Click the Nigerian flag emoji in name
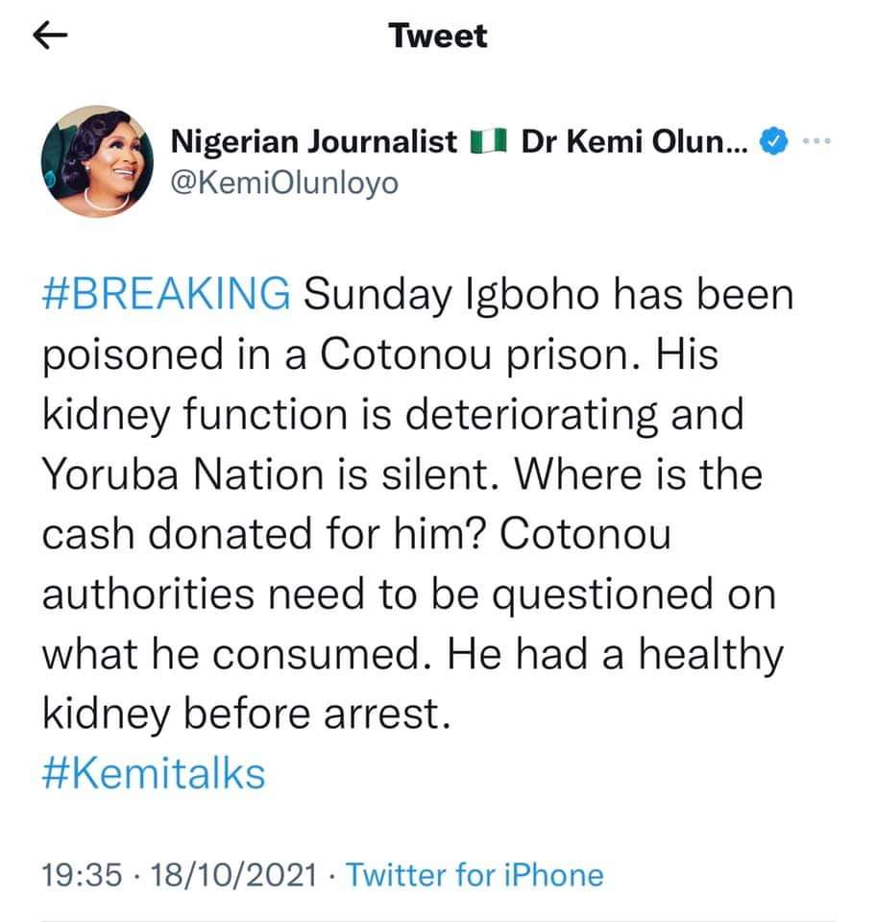This screenshot has height=922, width=876. (490, 143)
